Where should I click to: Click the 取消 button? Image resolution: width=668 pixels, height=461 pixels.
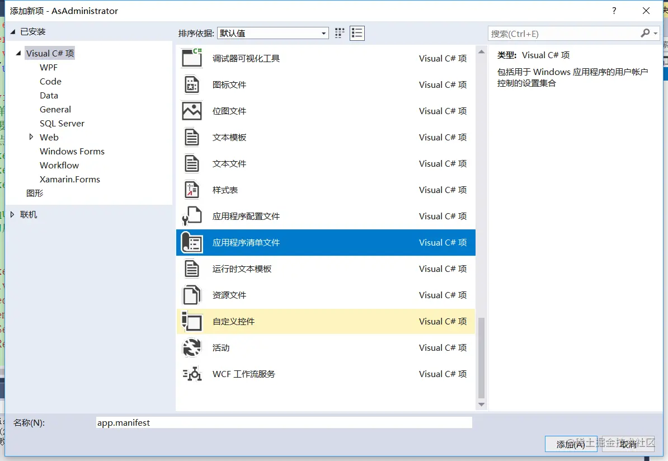[628, 444]
